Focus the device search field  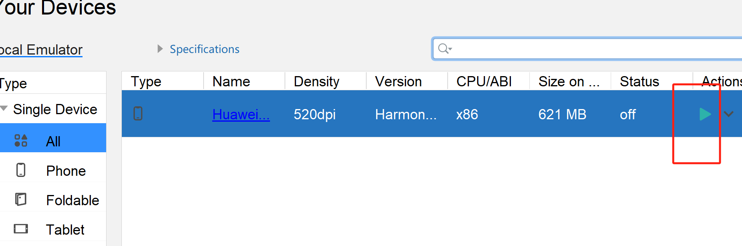(590, 49)
